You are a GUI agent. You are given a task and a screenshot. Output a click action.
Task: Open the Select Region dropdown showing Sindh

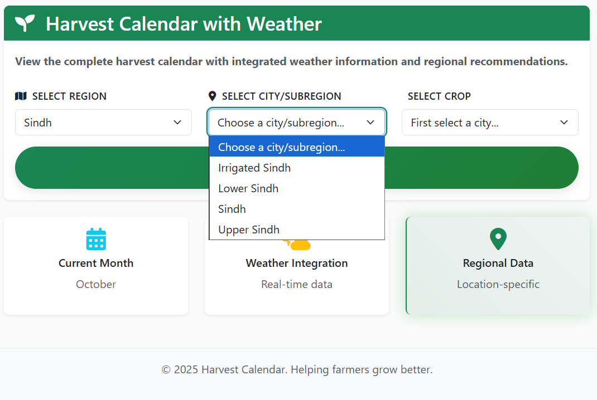[103, 123]
